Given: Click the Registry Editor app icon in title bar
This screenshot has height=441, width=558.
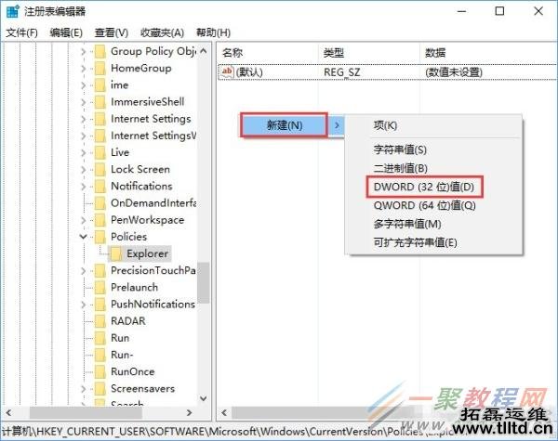Looking at the screenshot, I should (12, 11).
